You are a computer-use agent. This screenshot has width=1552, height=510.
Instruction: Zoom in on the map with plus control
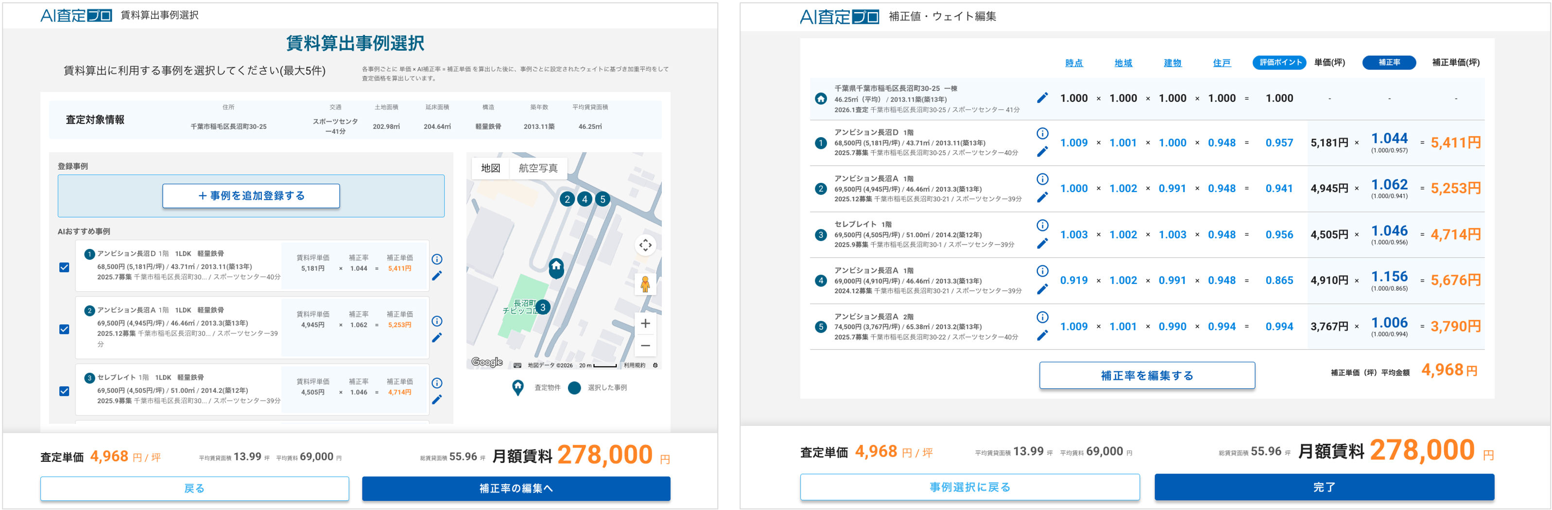(x=645, y=322)
